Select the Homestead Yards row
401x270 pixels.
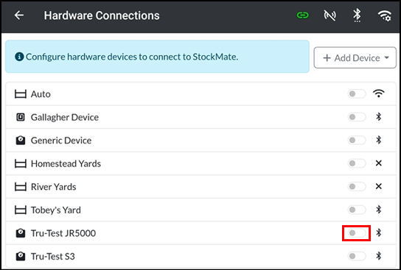coord(200,163)
